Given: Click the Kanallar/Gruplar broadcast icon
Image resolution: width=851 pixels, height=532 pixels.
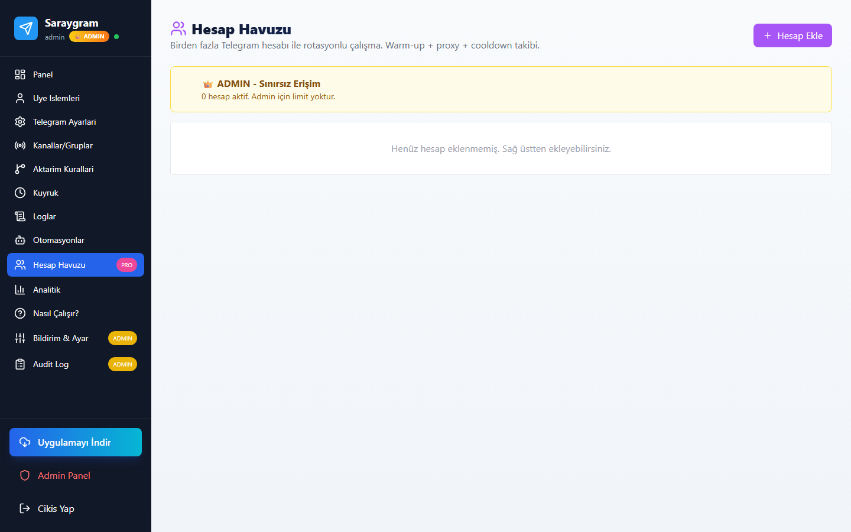Looking at the screenshot, I should pyautogui.click(x=20, y=145).
